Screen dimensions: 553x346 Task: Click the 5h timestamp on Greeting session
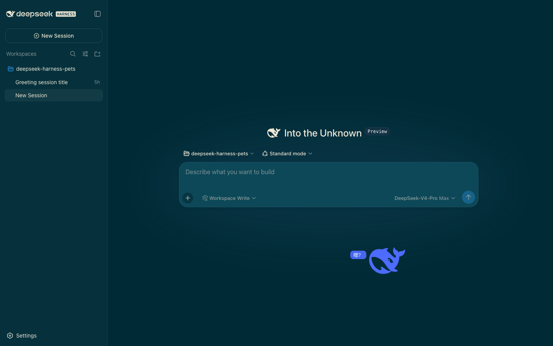pos(97,82)
